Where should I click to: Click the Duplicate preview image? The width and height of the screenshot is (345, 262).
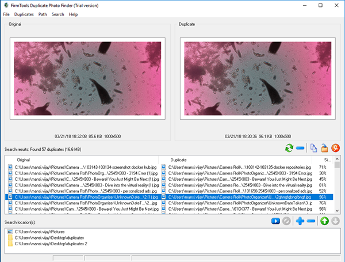(258, 79)
